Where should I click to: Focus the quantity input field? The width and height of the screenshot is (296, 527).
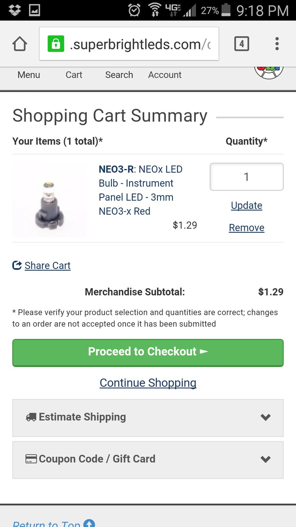coord(247,177)
